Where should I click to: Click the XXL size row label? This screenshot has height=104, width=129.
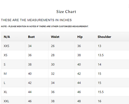pos(6,101)
